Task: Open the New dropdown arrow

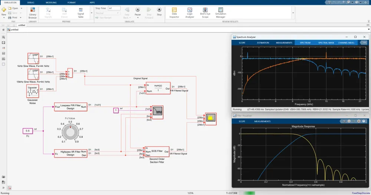Action: click(x=4, y=18)
